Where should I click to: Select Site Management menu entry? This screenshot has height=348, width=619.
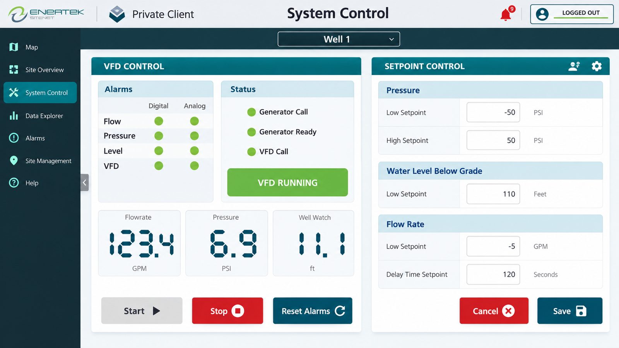[x=40, y=161]
